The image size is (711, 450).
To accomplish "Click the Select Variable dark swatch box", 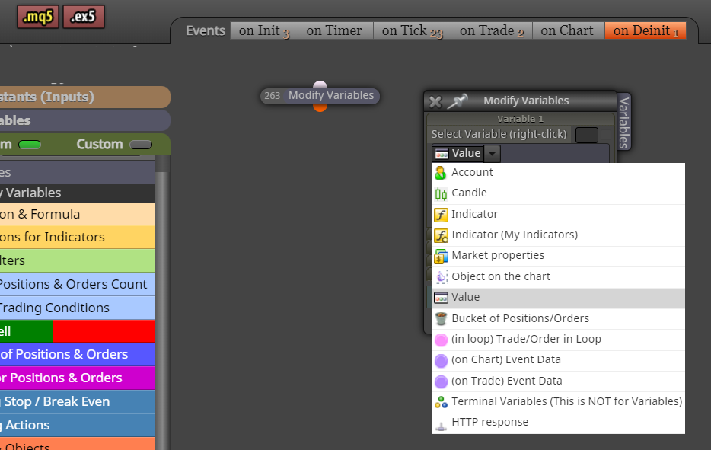I will 587,136.
